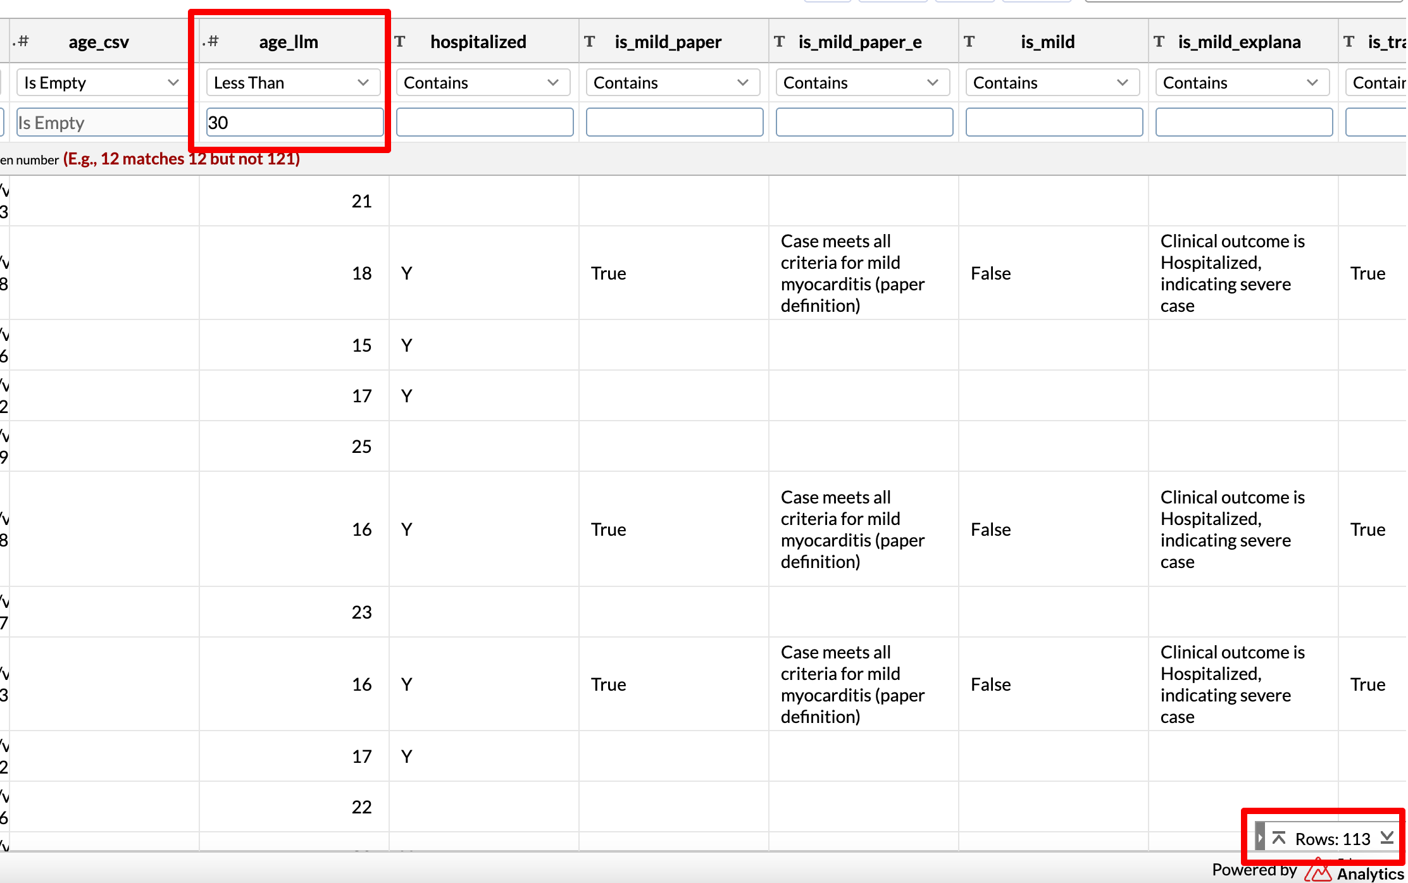
Task: Sort by the age_llm column header
Action: point(289,42)
